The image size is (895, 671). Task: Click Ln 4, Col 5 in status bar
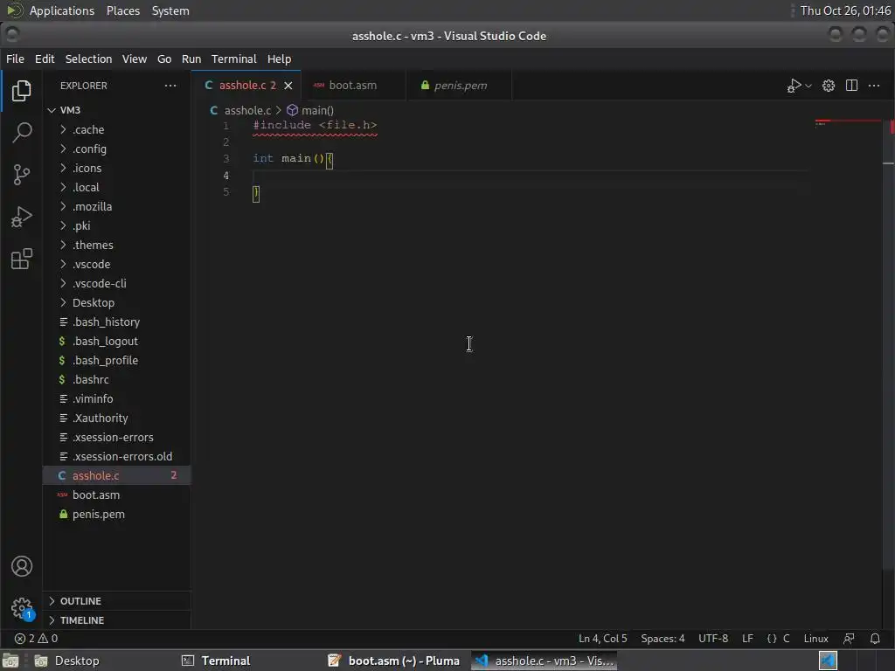coord(603,639)
